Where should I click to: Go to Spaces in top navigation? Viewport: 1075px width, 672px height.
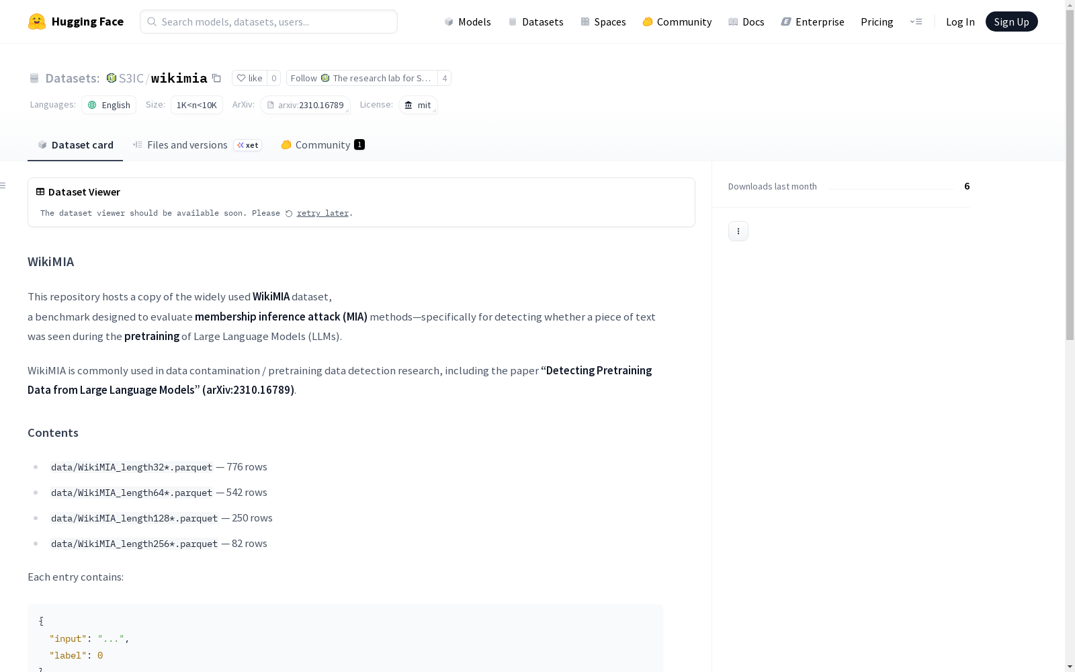pyautogui.click(x=603, y=22)
